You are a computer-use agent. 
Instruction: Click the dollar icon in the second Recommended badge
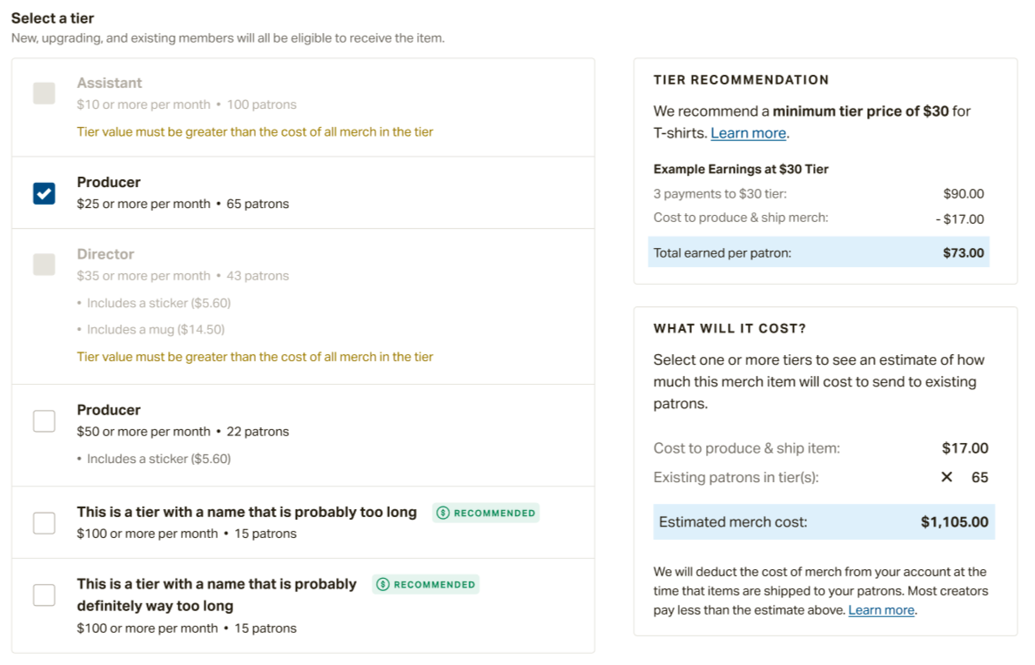tap(382, 585)
